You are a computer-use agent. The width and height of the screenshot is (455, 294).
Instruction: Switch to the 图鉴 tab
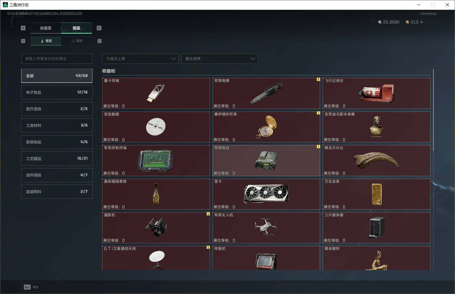click(x=76, y=28)
